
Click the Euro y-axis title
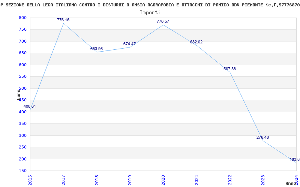(x=18, y=95)
